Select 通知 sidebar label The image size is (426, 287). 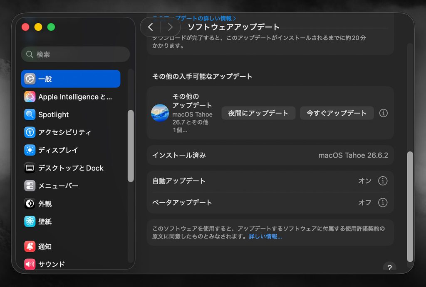45,246
